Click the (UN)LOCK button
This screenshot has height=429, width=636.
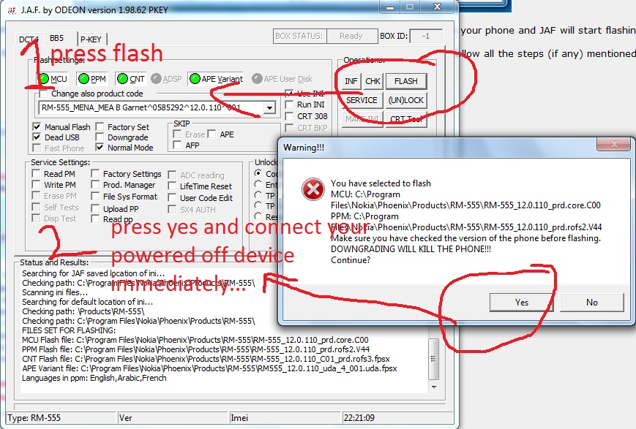click(406, 100)
